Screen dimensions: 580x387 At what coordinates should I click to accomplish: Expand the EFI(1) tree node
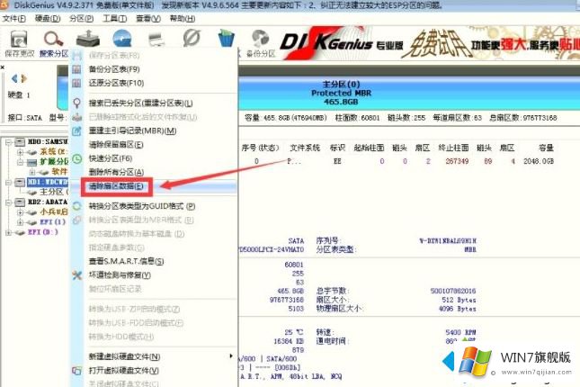click(x=21, y=222)
